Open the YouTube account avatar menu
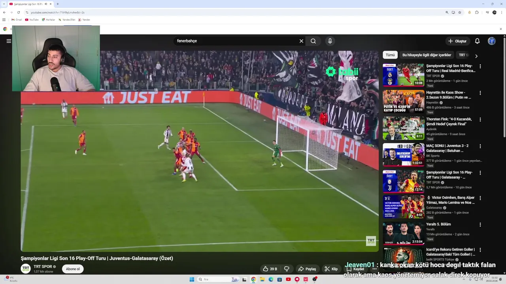This screenshot has width=506, height=284. [x=492, y=41]
